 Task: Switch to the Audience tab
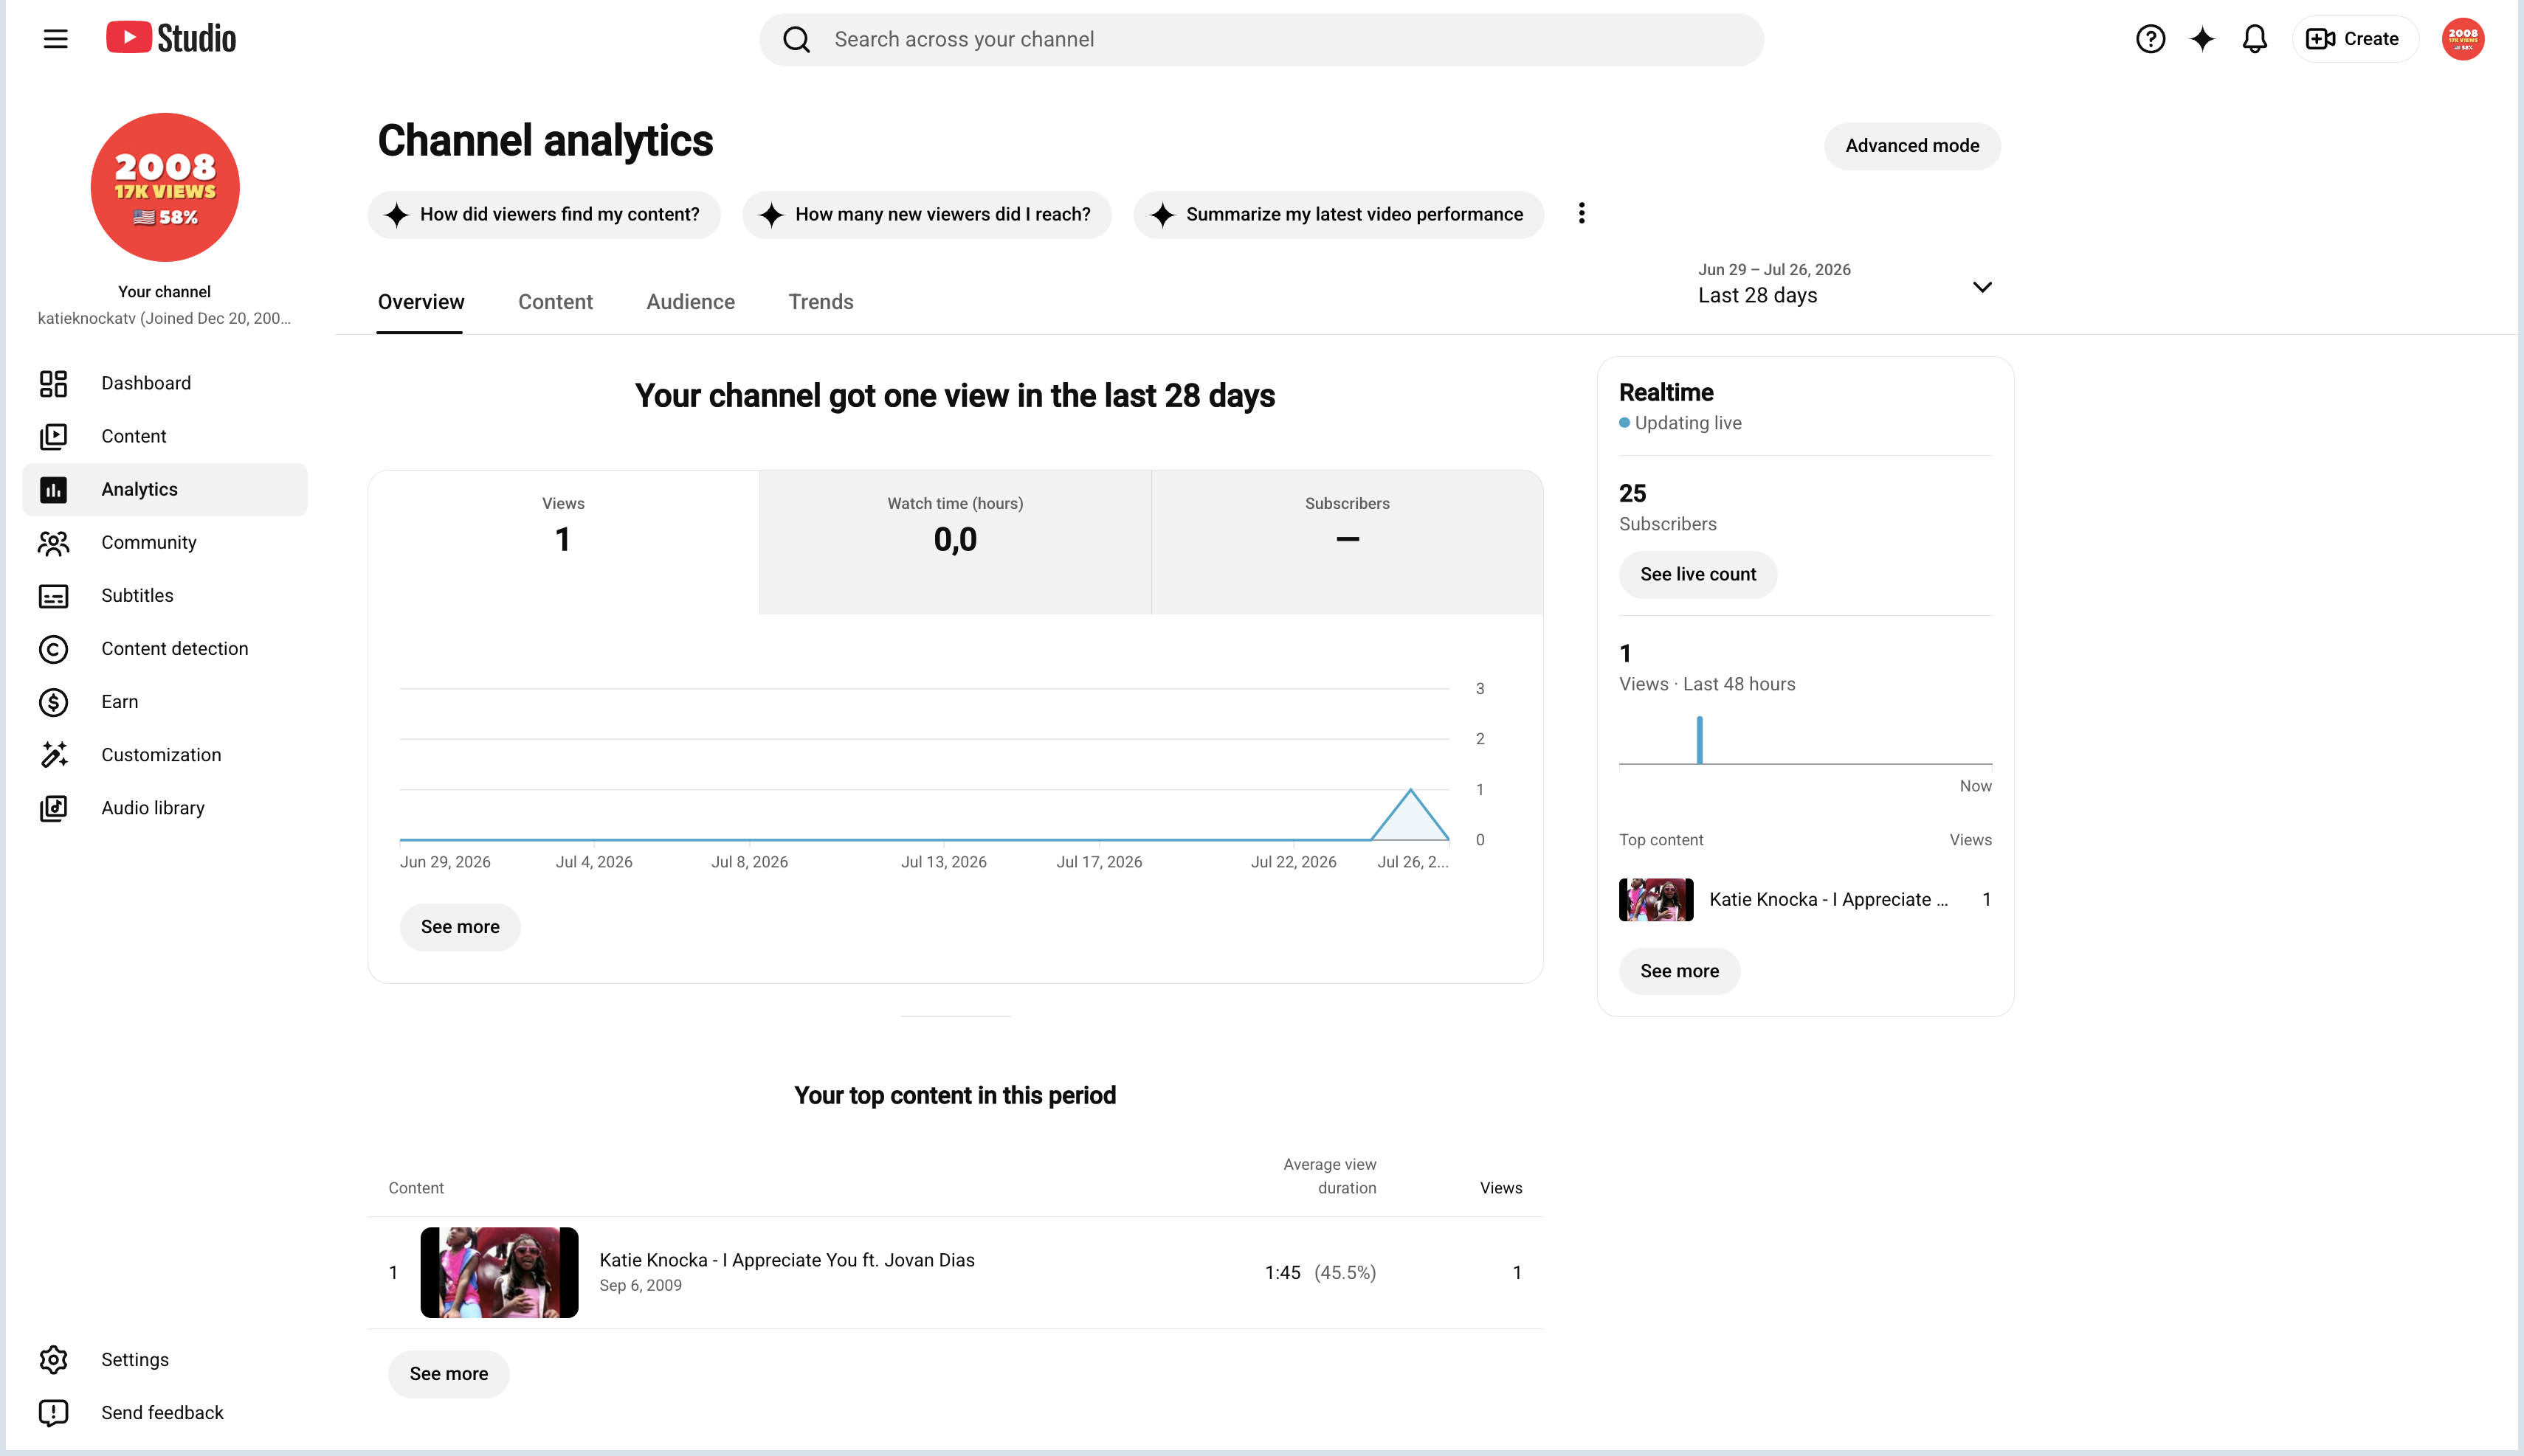pyautogui.click(x=690, y=302)
